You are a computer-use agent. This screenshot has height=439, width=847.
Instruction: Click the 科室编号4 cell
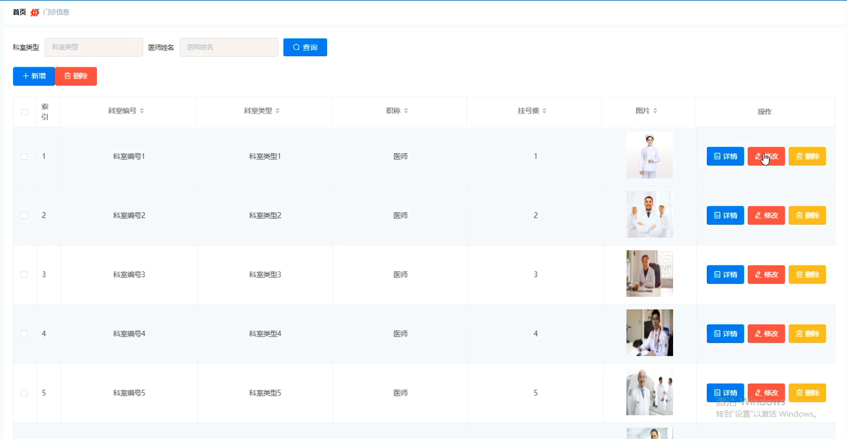pos(129,334)
